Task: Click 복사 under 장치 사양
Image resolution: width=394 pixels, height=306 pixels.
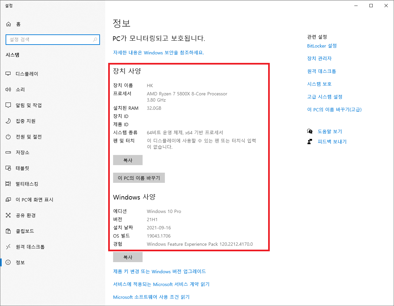Action: click(x=128, y=160)
